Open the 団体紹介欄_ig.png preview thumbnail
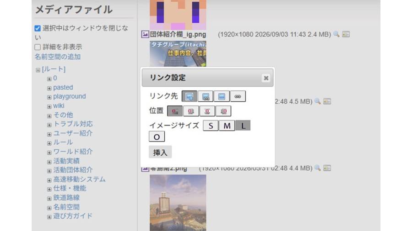Screen dimensions: 412x231 click(x=178, y=54)
